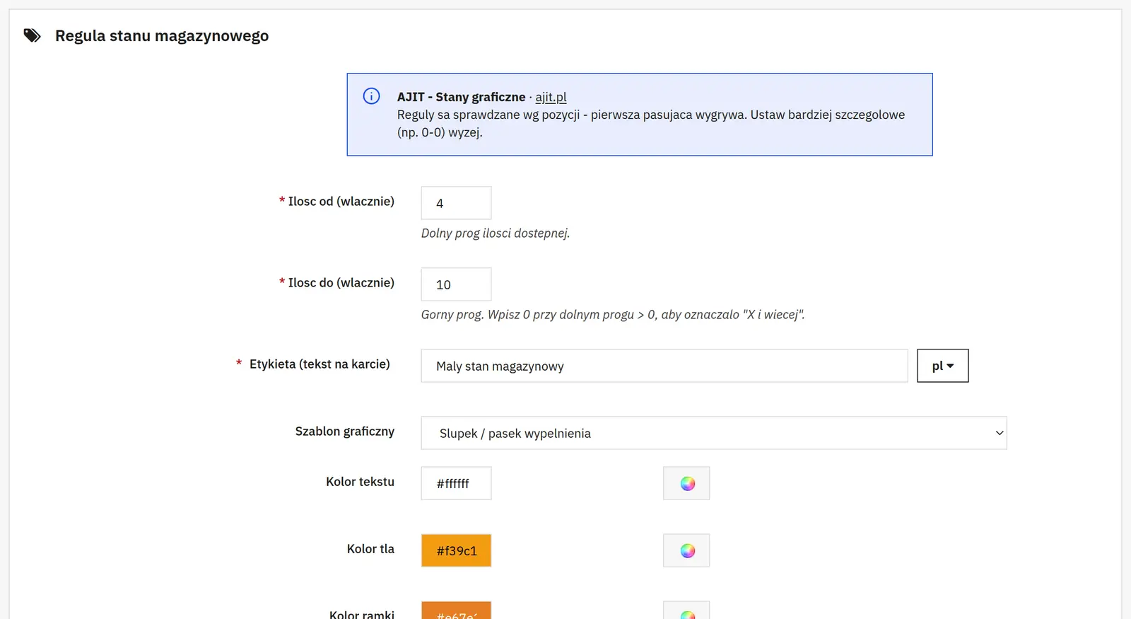Open color picker for Kolor tekstu
This screenshot has height=619, width=1131.
[686, 483]
